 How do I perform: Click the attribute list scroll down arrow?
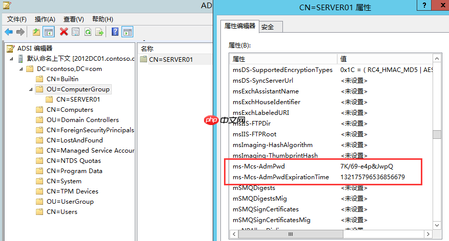[437, 225]
